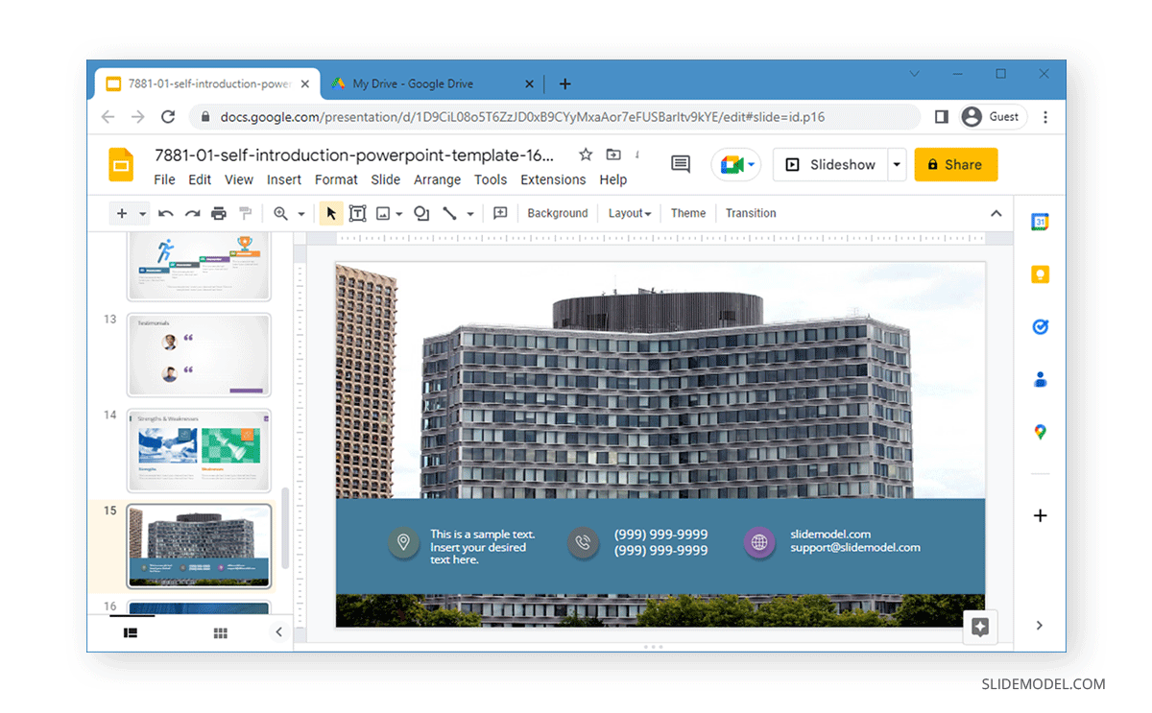Insert a new comment
Image resolution: width=1152 pixels, height=713 pixels.
pos(499,212)
